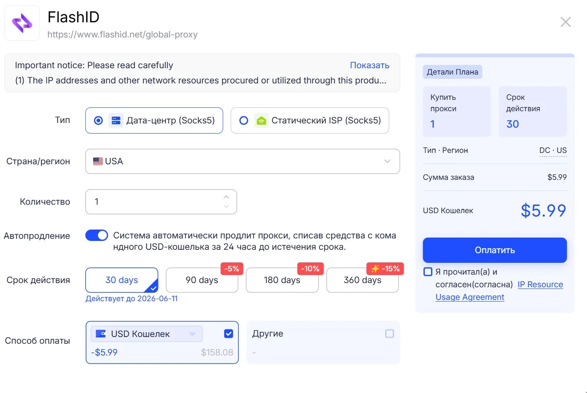Click the USA flag icon
Image resolution: width=587 pixels, height=393 pixels.
98,161
